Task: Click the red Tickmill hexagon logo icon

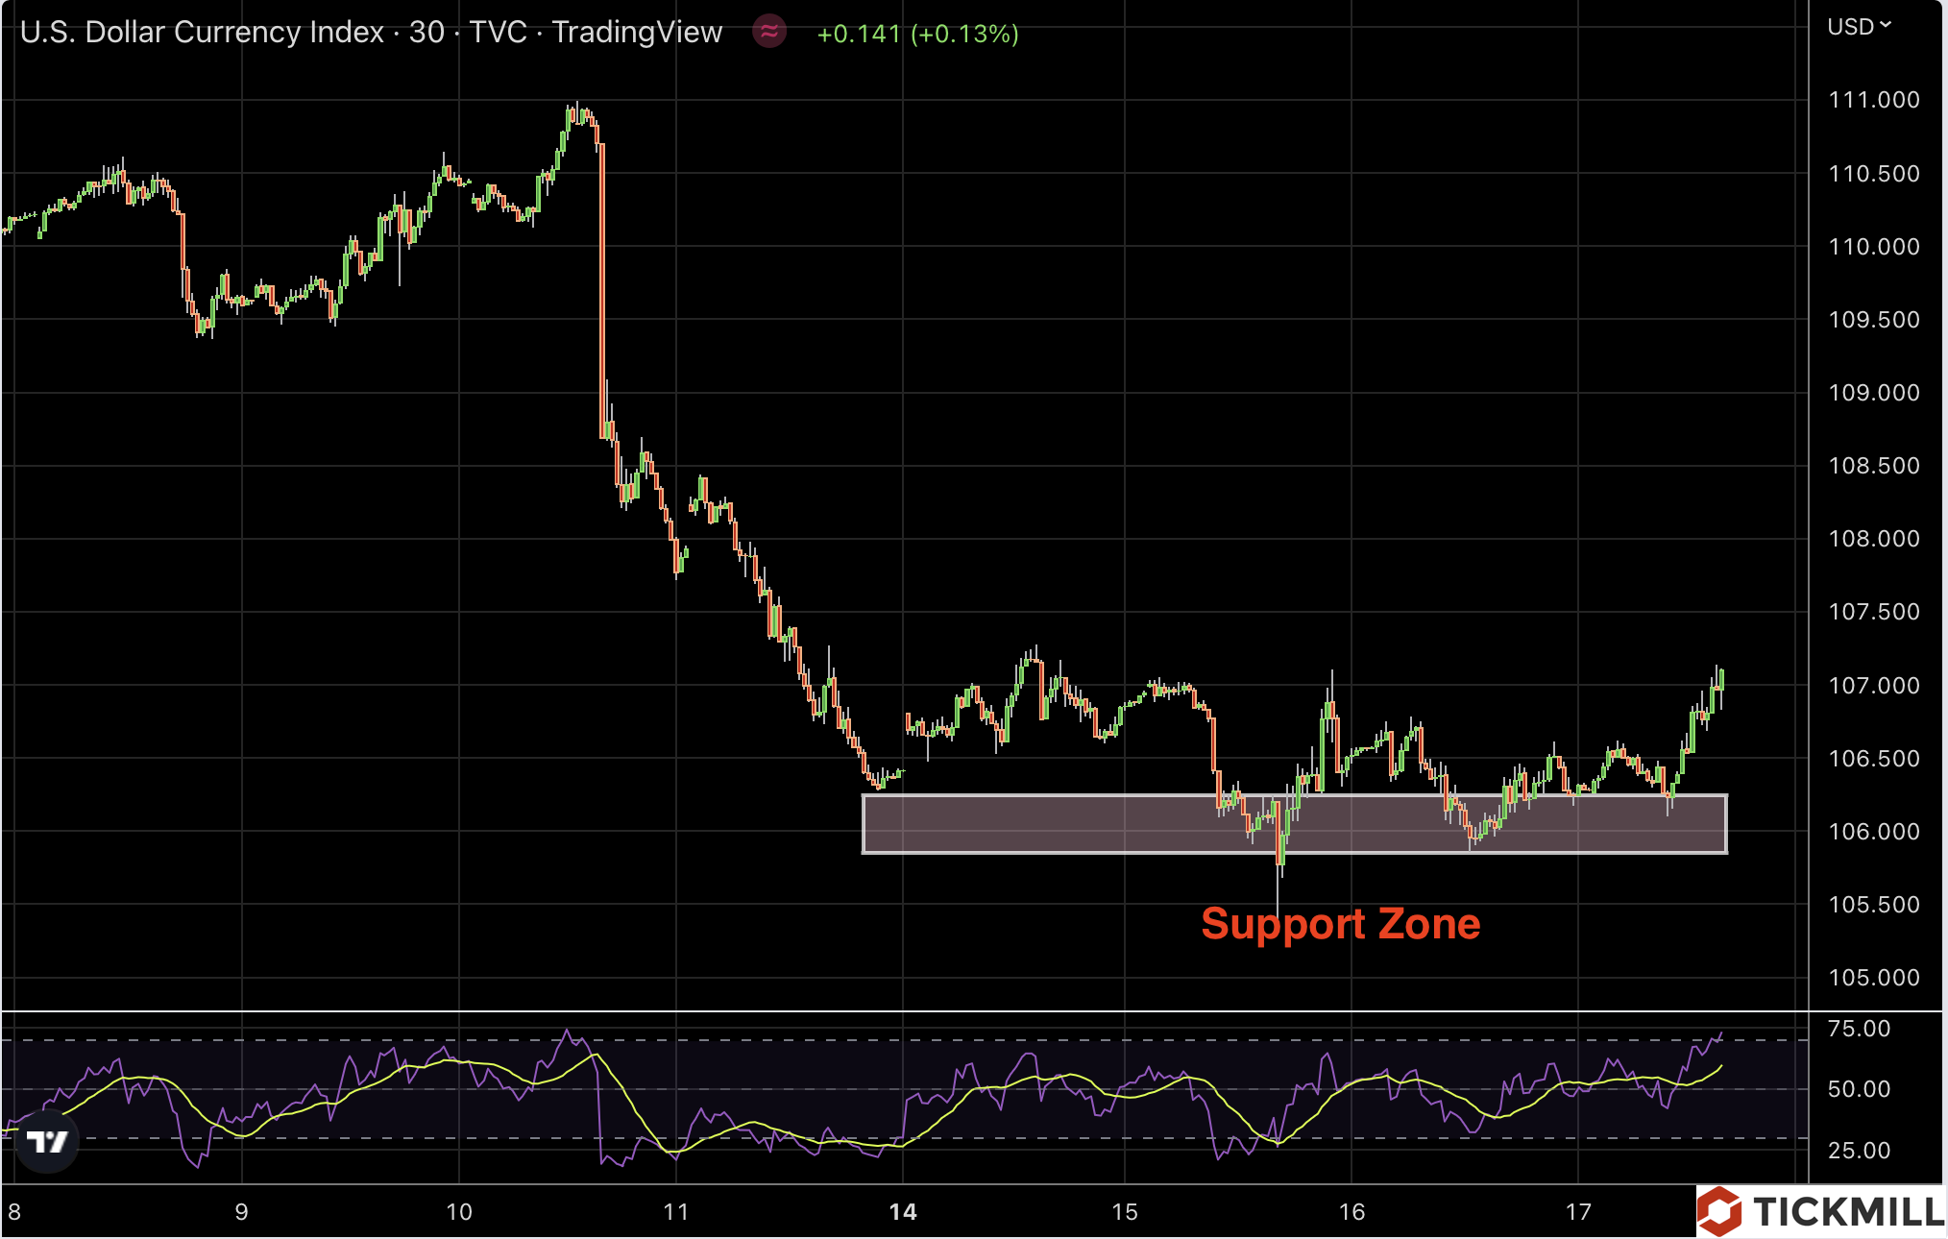Action: point(1720,1211)
